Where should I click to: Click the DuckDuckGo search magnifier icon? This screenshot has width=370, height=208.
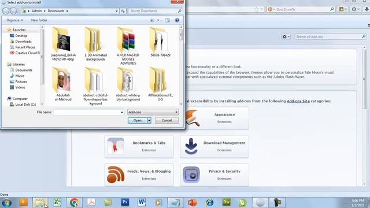tap(332, 9)
